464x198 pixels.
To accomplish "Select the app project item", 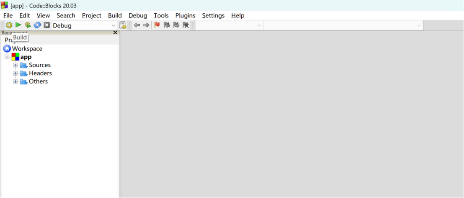I will tap(26, 57).
